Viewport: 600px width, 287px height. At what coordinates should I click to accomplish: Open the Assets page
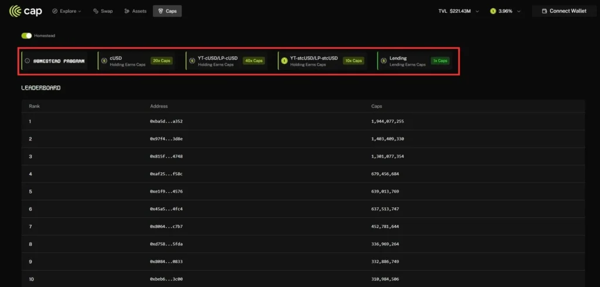pyautogui.click(x=135, y=11)
